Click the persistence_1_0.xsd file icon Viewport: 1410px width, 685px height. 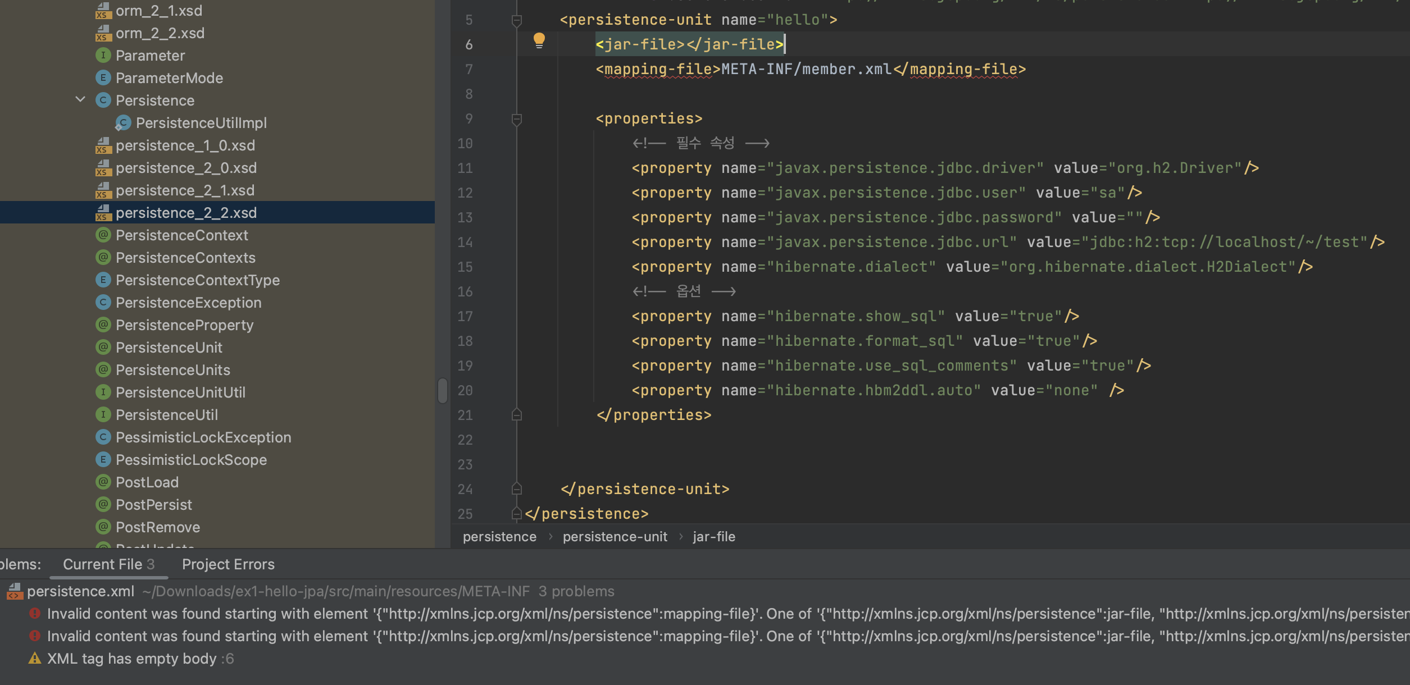click(103, 145)
